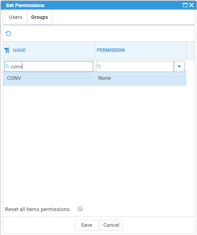Image resolution: width=197 pixels, height=235 pixels.
Task: Switch to the Users tab
Action: pyautogui.click(x=16, y=17)
